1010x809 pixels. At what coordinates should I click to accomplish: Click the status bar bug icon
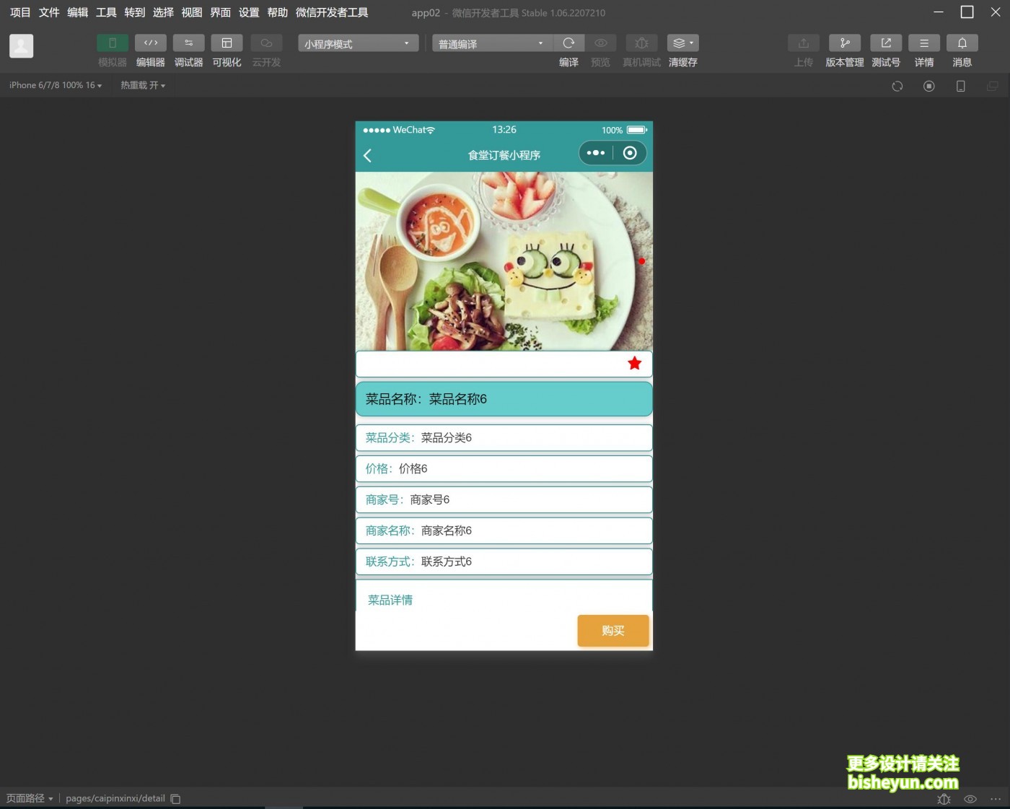coord(944,799)
